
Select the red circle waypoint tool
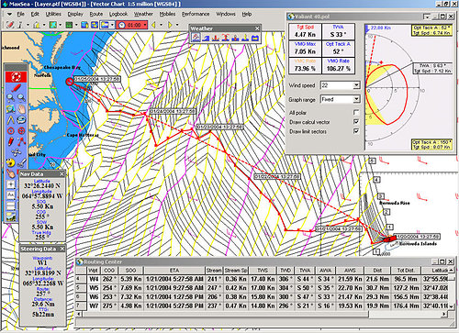(x=10, y=131)
